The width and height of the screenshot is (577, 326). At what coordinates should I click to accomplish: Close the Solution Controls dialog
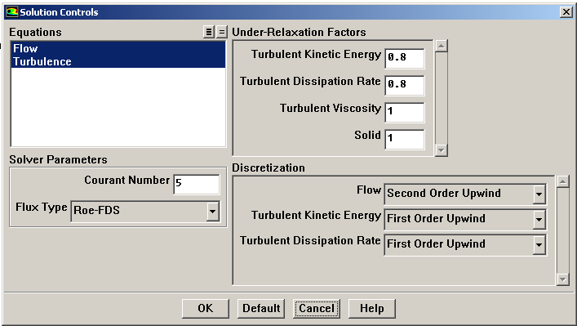click(x=566, y=11)
